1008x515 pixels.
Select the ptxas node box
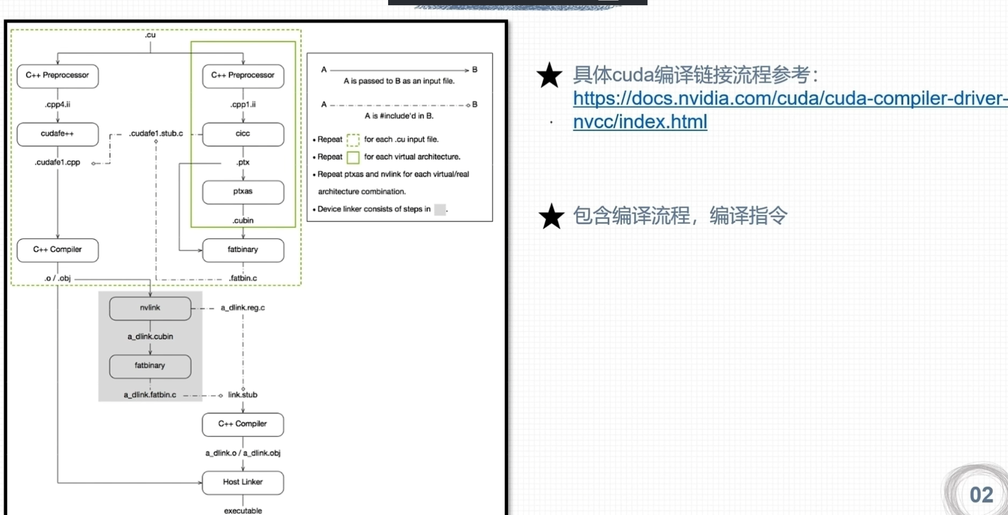243,192
